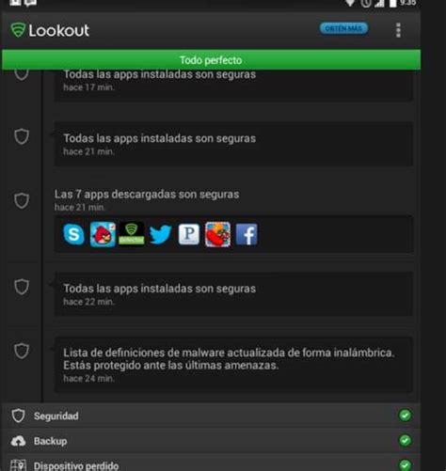Tap the green checkmark beside Dispositivo perdido
Screen dimensions: 446x471
point(405,464)
